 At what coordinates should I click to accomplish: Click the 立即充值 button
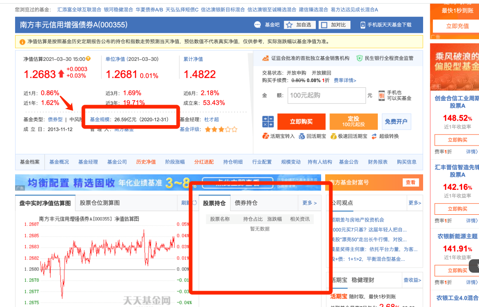coord(457,26)
